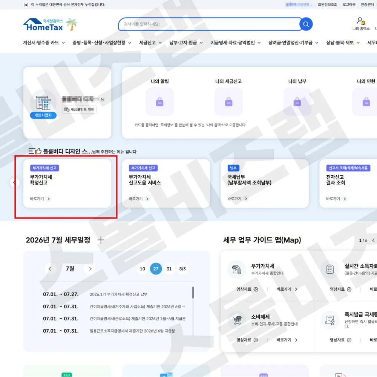Click the Korean flag icon in top bar
The image size is (377, 377).
tap(26, 5)
